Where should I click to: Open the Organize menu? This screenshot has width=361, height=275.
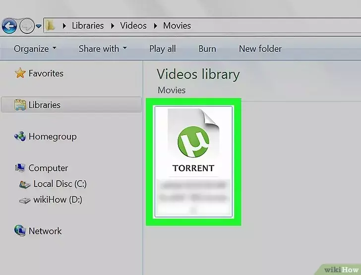click(x=35, y=49)
